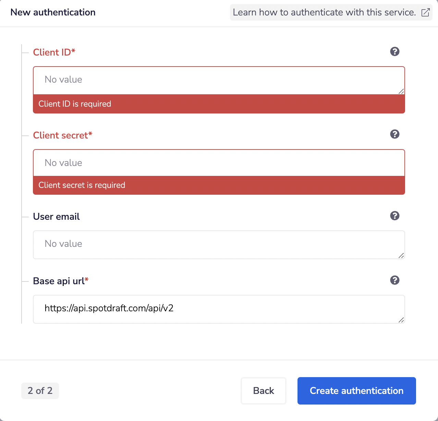Click the 2 of 2 step indicator
This screenshot has width=438, height=421.
click(40, 391)
